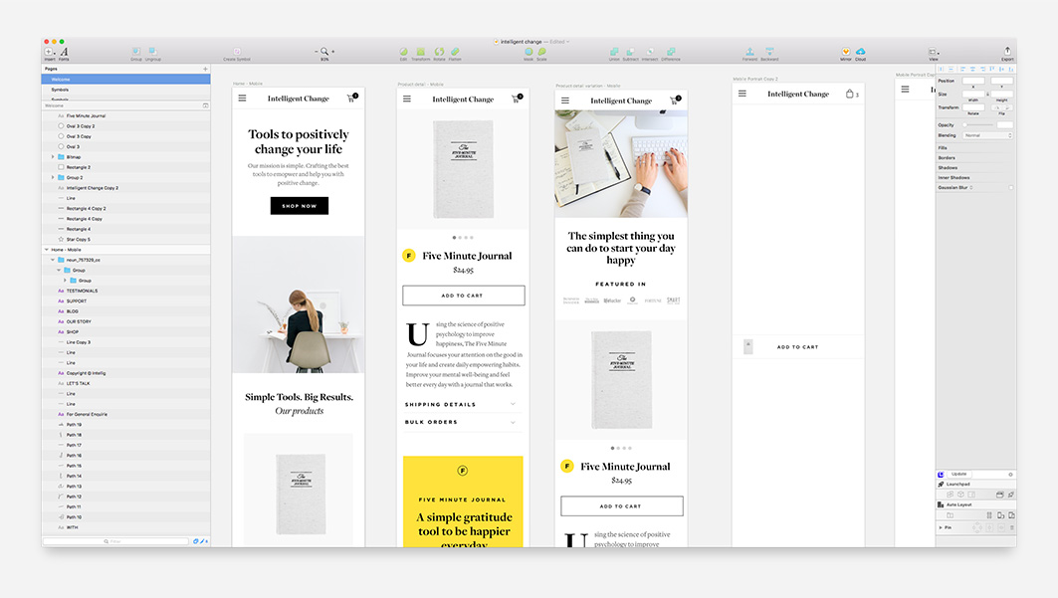
Task: Toggle the Gaussian Blur checkbox
Action: coord(1010,187)
